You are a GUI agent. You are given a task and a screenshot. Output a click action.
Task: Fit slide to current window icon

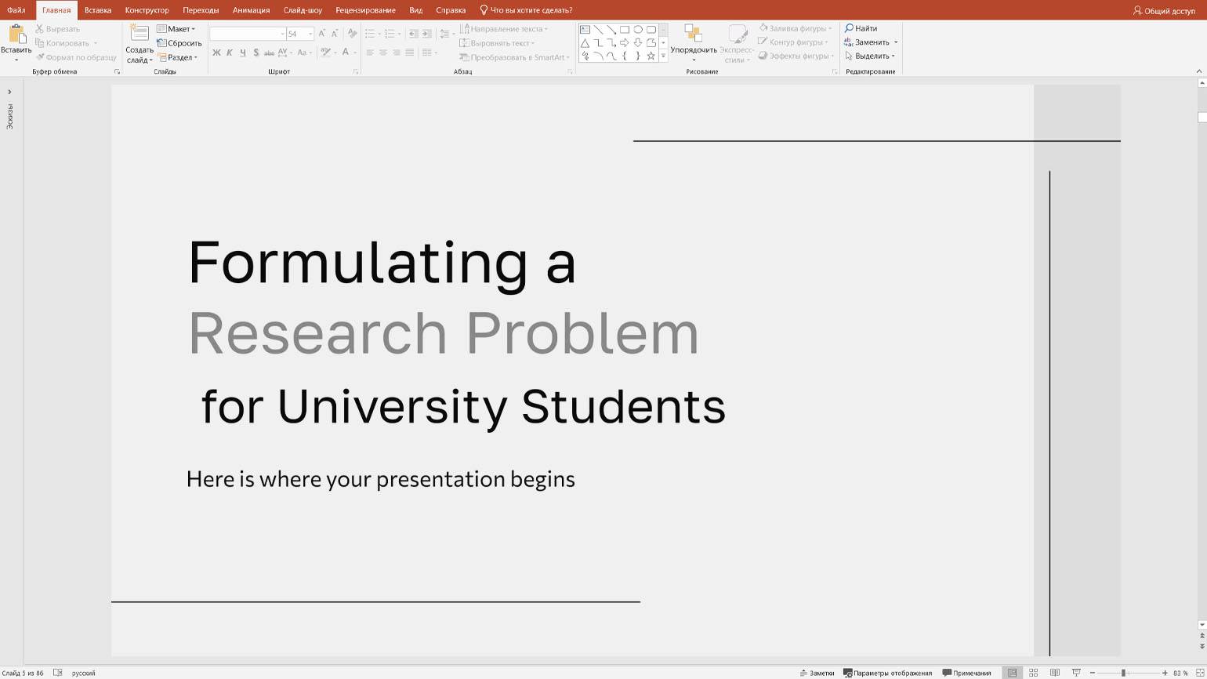point(1200,673)
